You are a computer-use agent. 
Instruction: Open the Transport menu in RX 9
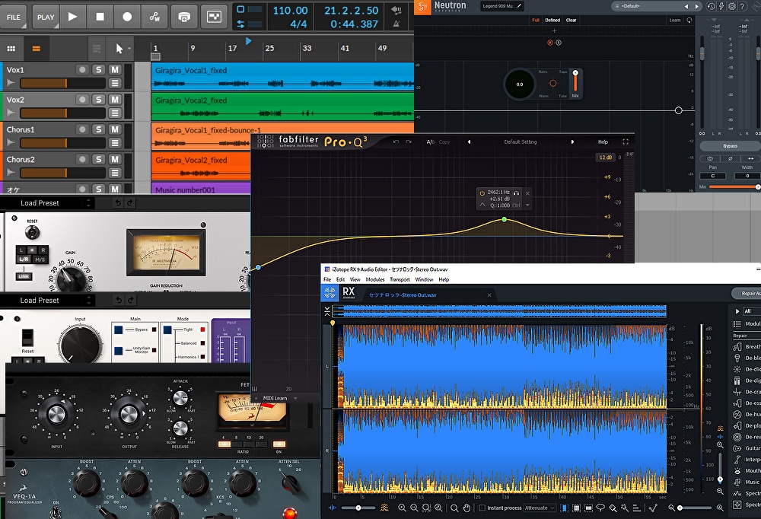tap(400, 279)
